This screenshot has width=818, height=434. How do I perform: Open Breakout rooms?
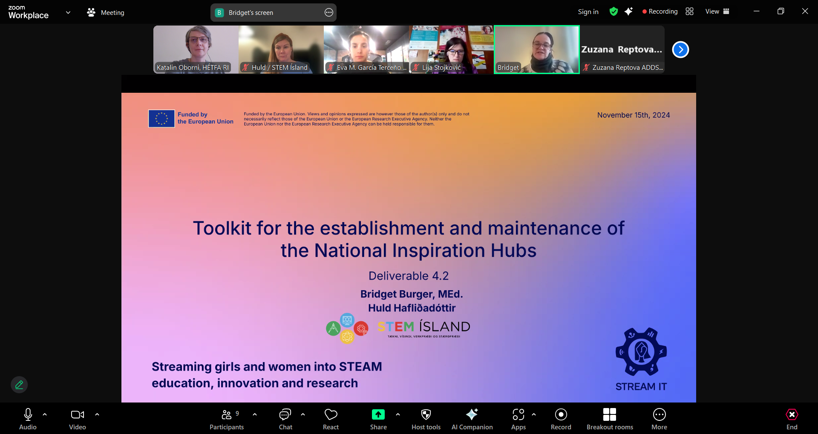(x=609, y=419)
